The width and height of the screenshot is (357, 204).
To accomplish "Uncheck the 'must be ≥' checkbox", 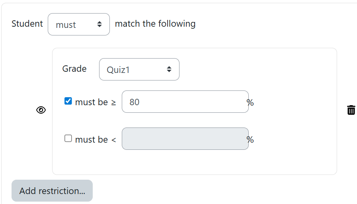I will tap(68, 101).
